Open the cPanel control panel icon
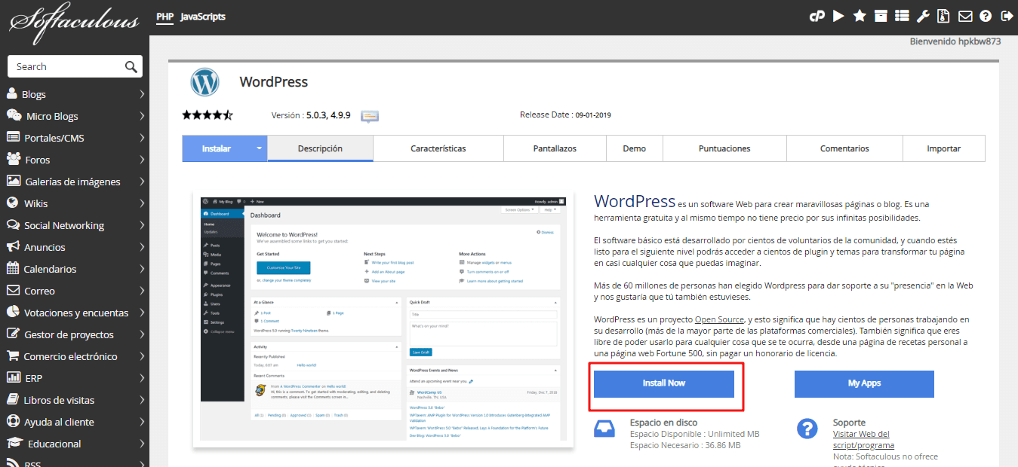Screen dimensions: 1018x467 coord(816,16)
